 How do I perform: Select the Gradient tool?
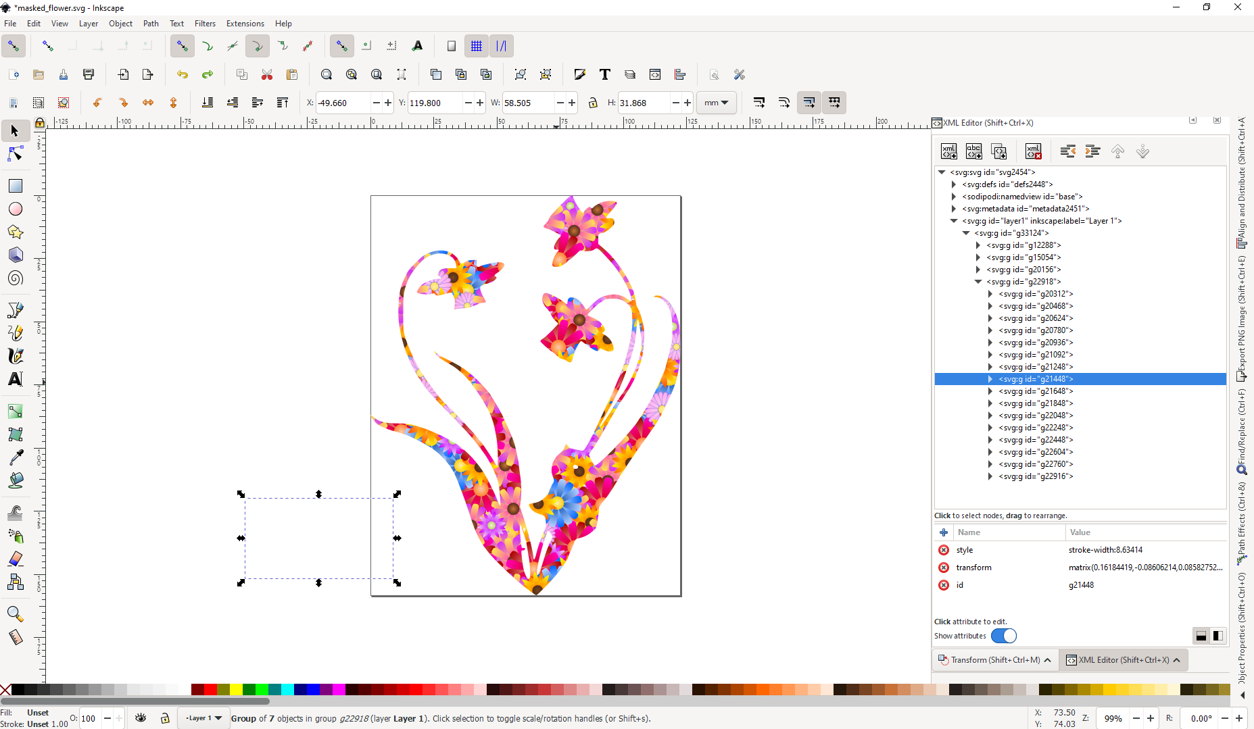[15, 411]
